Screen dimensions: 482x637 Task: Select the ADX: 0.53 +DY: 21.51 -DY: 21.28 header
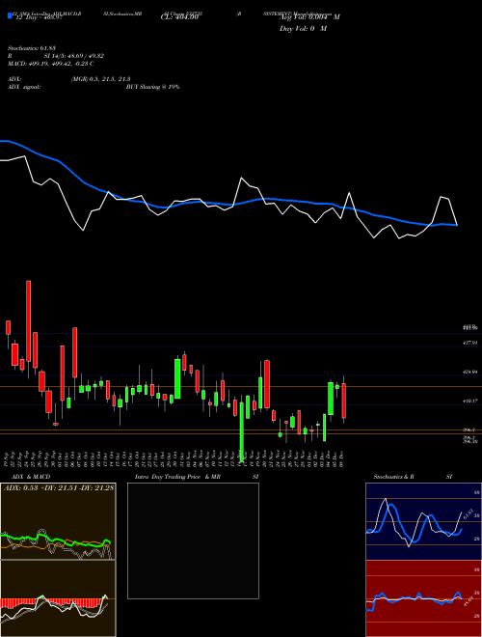59,488
